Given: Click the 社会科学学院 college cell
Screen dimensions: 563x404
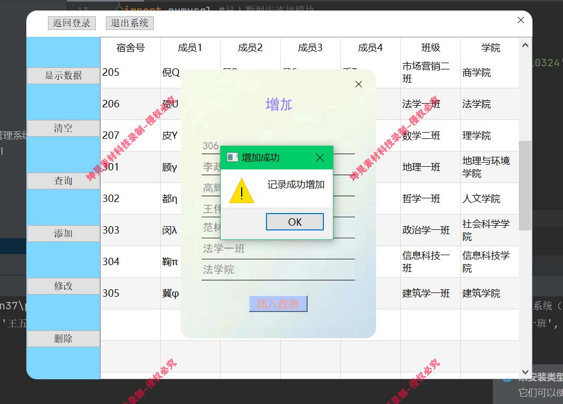Looking at the screenshot, I should tap(490, 230).
